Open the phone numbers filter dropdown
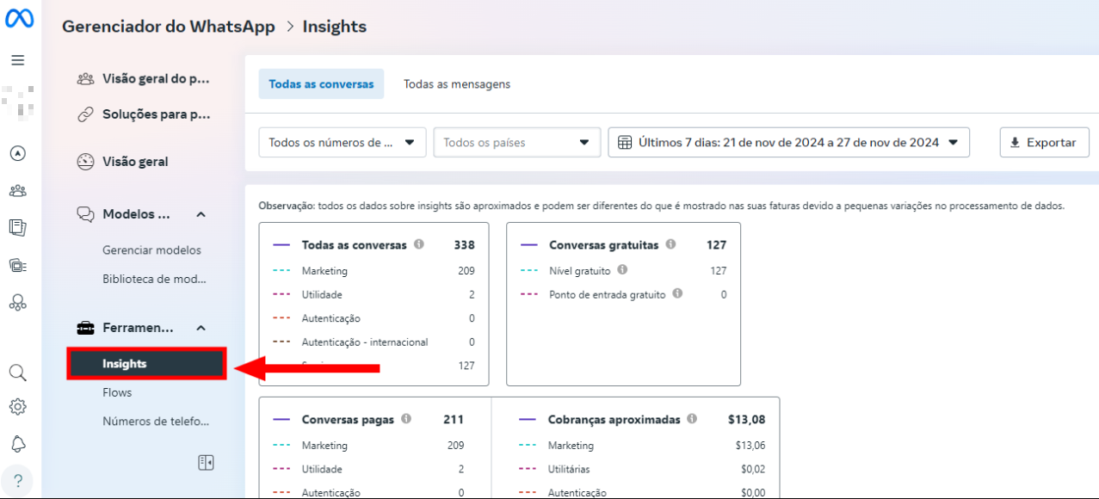Image resolution: width=1099 pixels, height=499 pixels. [342, 143]
